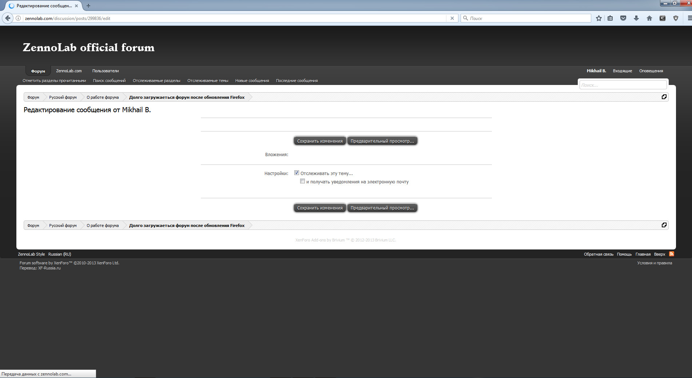Click 'Русский форум' in the upper breadcrumb
The image size is (692, 378).
(x=63, y=97)
